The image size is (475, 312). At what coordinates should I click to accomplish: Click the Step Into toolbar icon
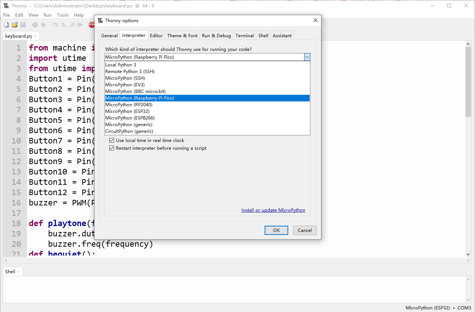click(63, 25)
